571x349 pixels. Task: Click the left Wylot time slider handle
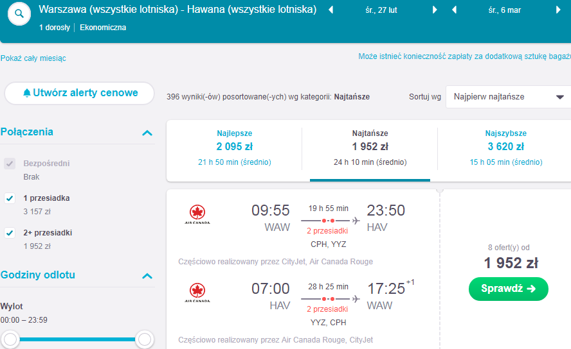tap(10, 339)
